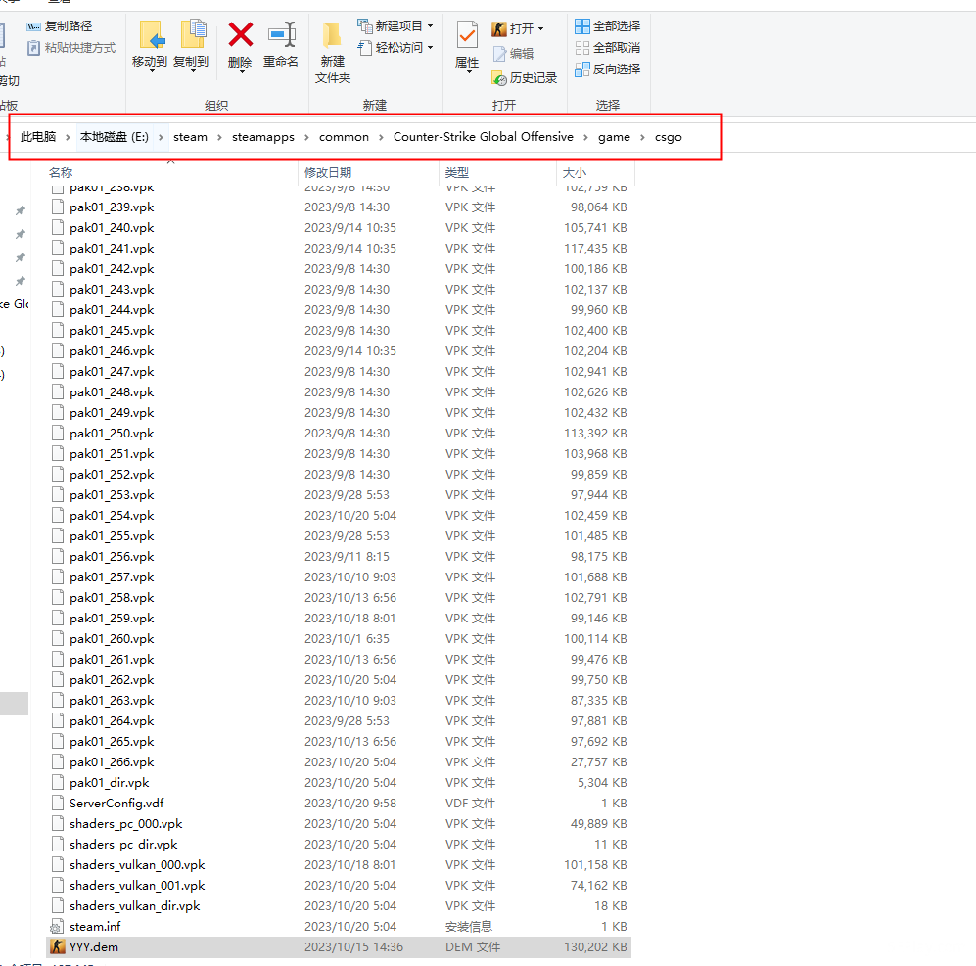Click the Rename (重命名) icon
This screenshot has height=966, width=976.
pos(281,35)
